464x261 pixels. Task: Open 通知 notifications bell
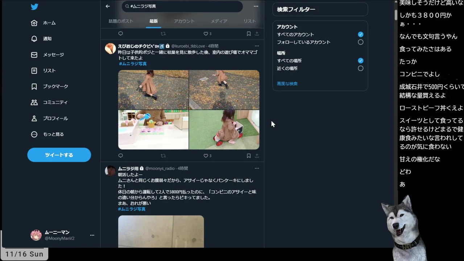click(x=34, y=39)
